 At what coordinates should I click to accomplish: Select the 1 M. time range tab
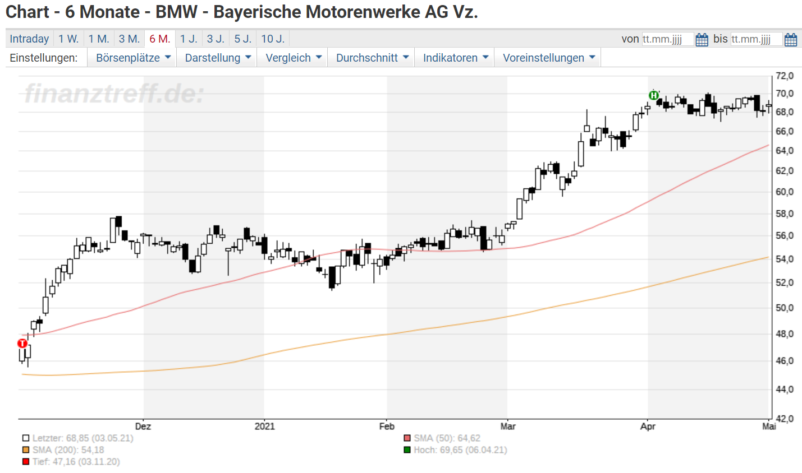99,39
